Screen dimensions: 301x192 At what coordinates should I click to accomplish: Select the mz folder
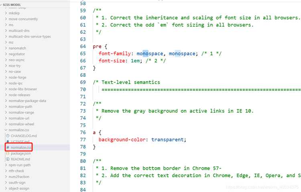11,42
